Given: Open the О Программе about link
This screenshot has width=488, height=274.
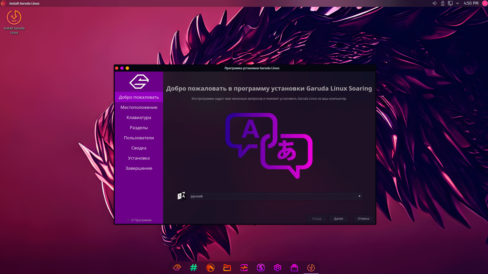Looking at the screenshot, I should pos(139,220).
